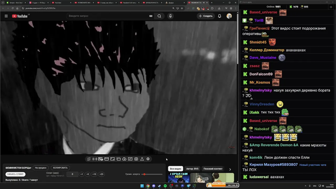Open browser extensions puzzle icon
Screen dimensions: 336x189
tap(212, 8)
